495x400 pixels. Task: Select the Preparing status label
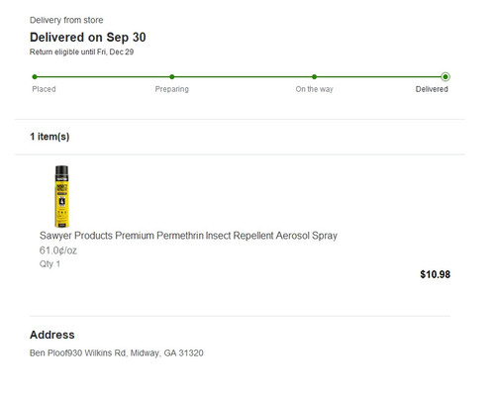click(x=172, y=89)
